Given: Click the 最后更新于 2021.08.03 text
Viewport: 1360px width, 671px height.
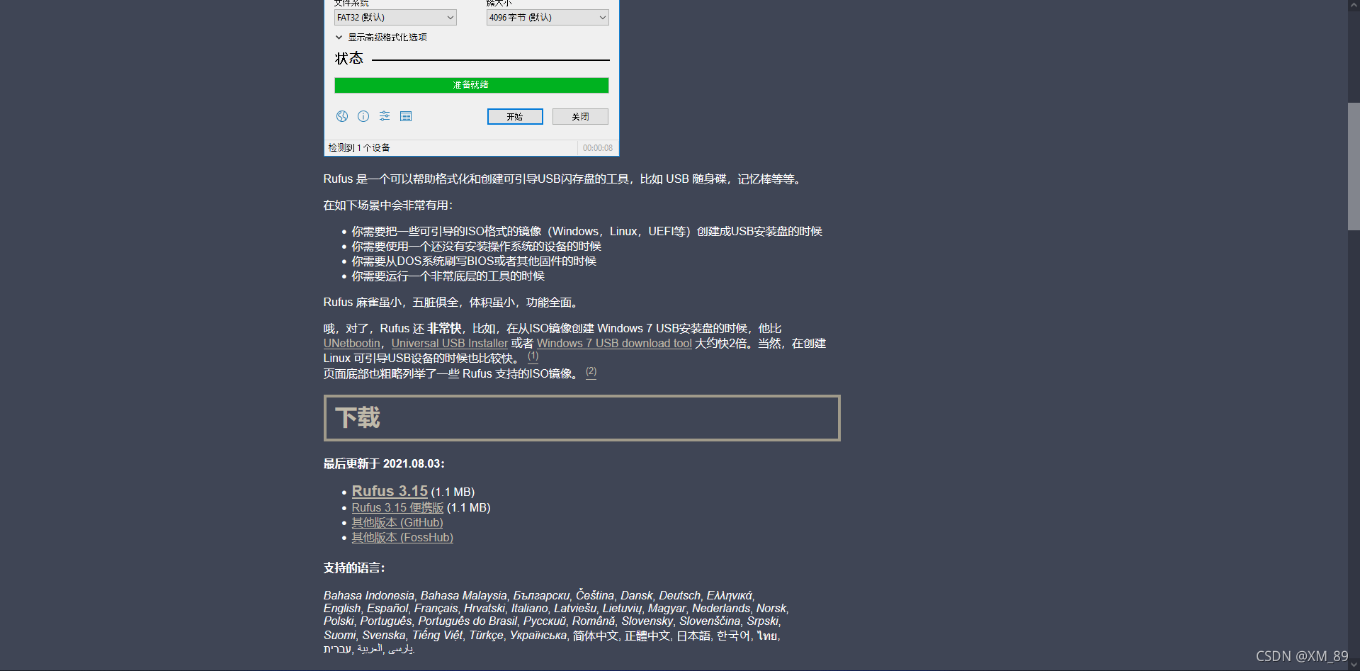Looking at the screenshot, I should [384, 464].
